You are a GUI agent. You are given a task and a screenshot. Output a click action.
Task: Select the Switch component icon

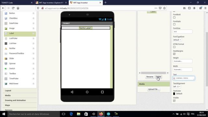click(x=6, y=69)
